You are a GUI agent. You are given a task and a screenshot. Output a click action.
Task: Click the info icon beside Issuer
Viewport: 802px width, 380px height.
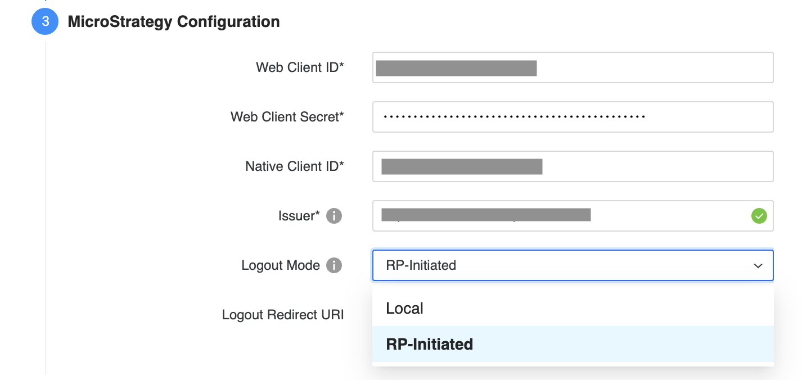pos(334,216)
